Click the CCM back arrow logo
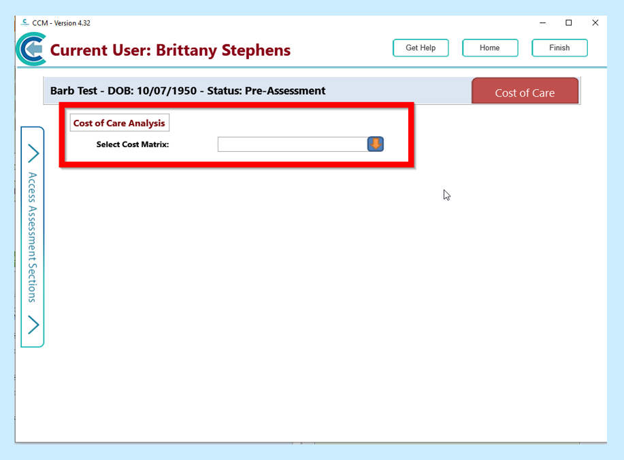The width and height of the screenshot is (624, 460). pyautogui.click(x=31, y=50)
